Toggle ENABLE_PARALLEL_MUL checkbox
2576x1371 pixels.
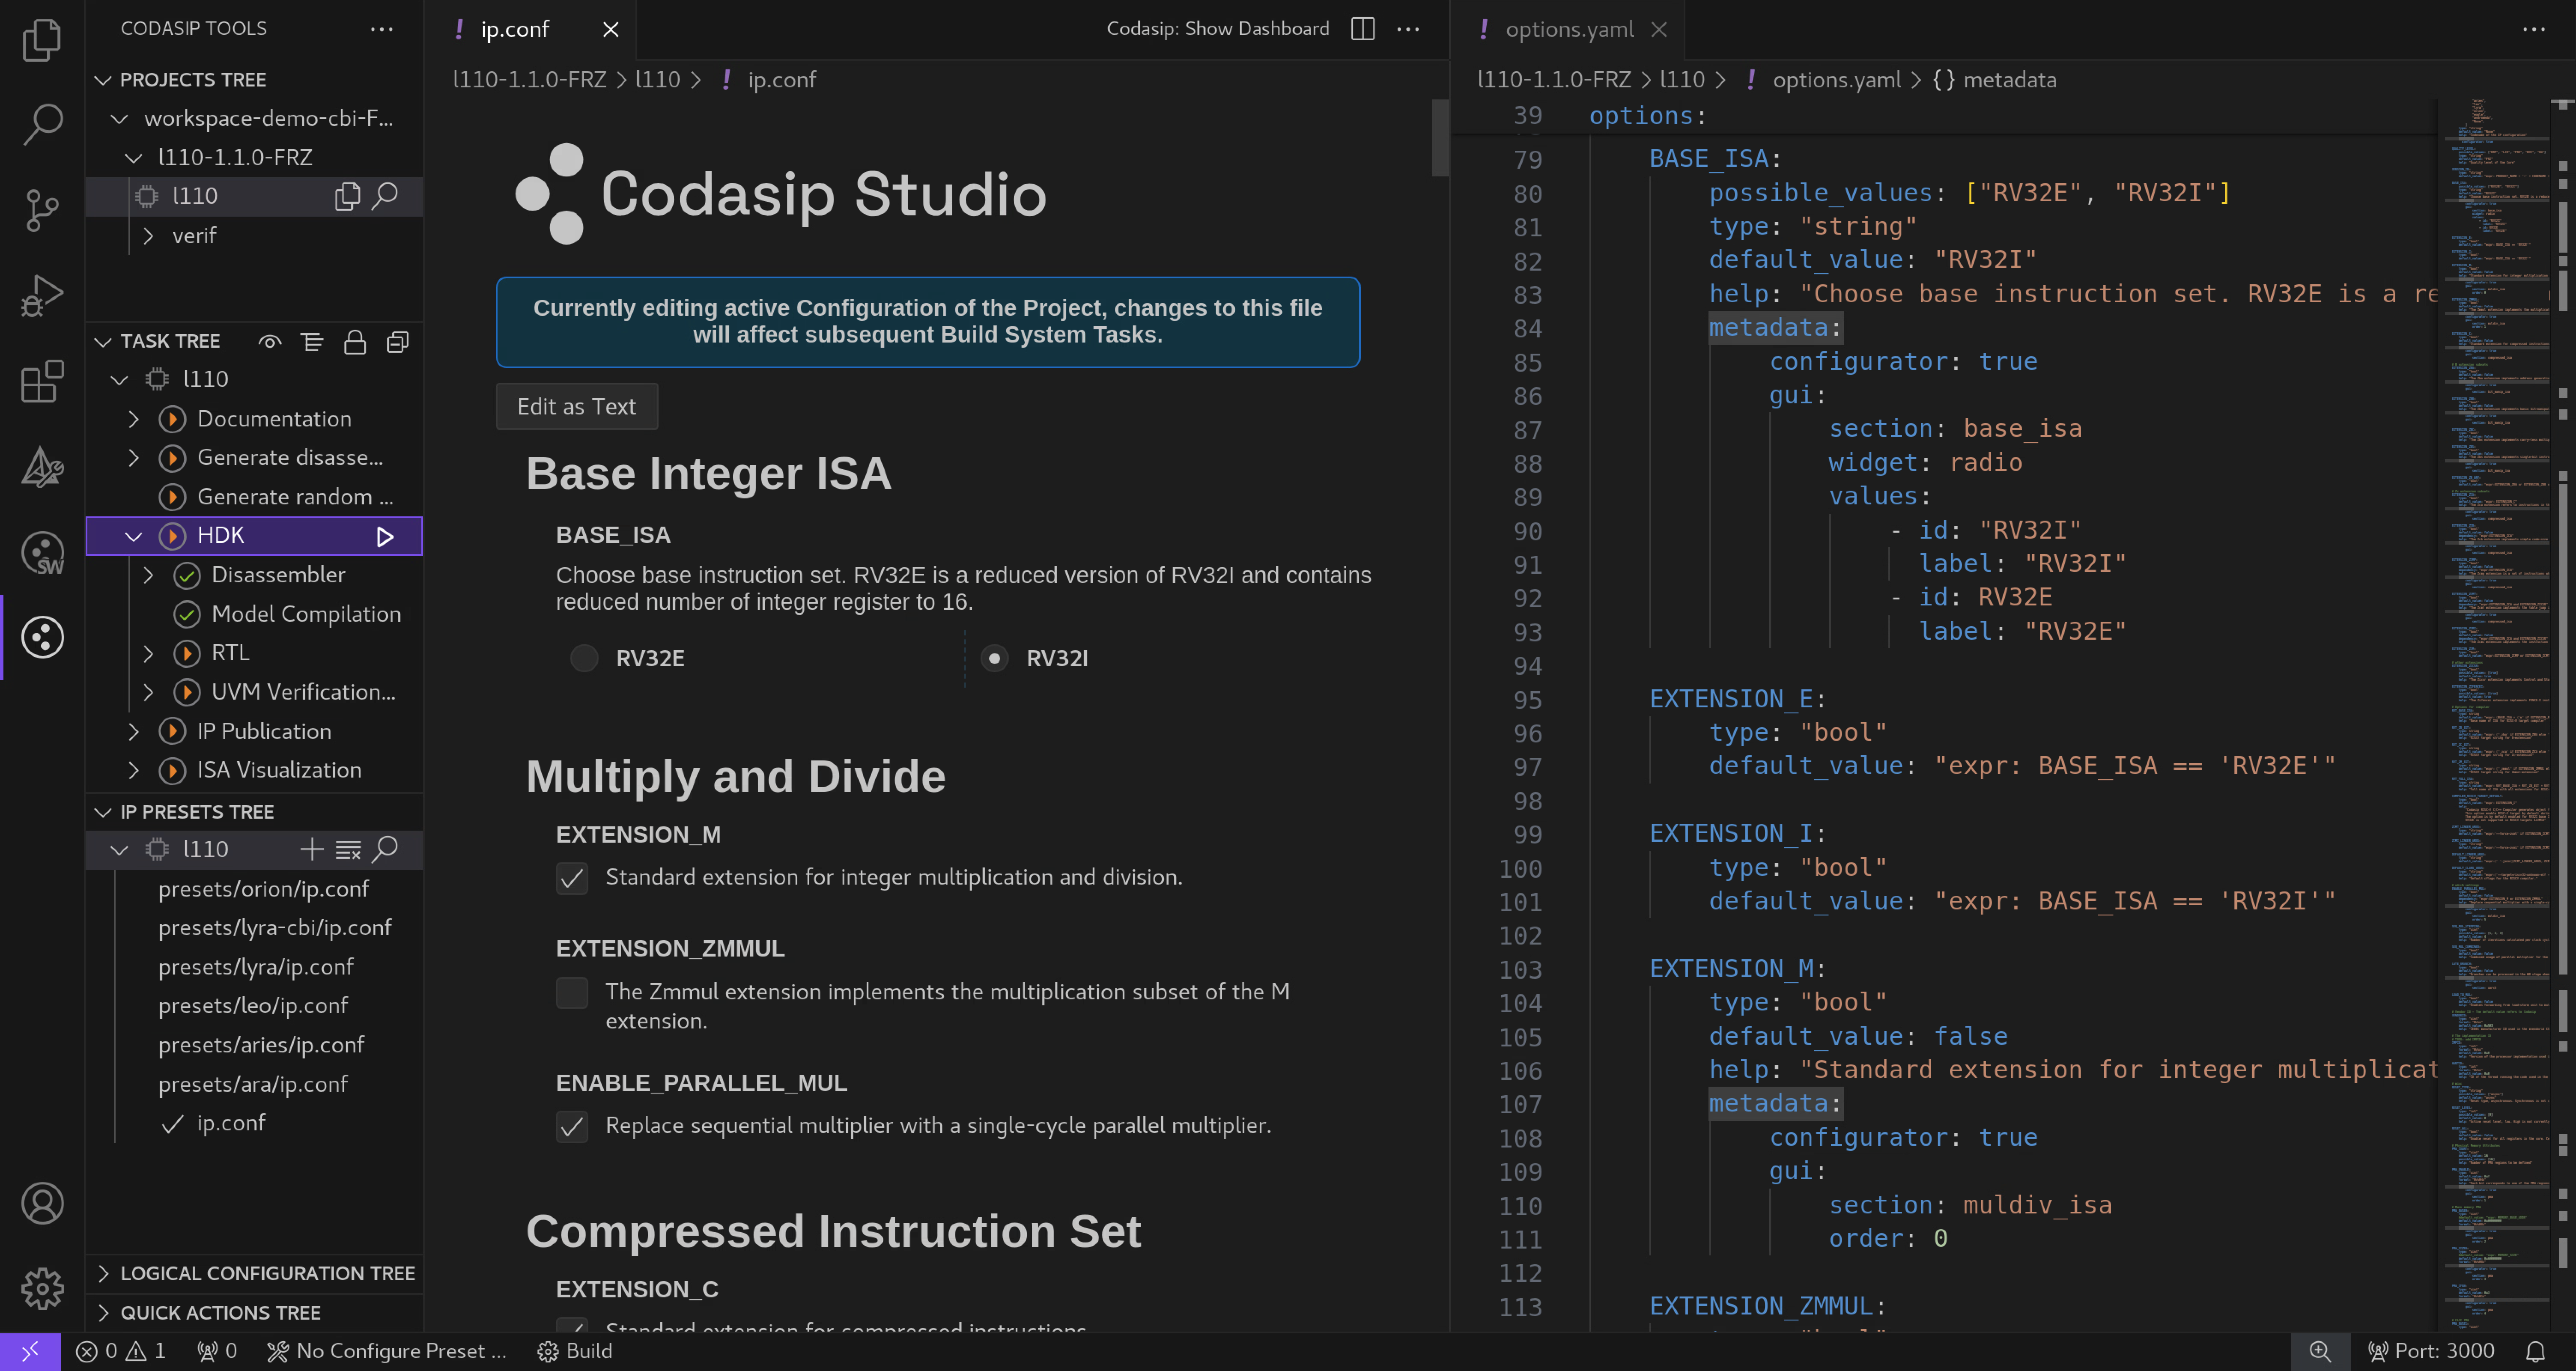pyautogui.click(x=572, y=1126)
